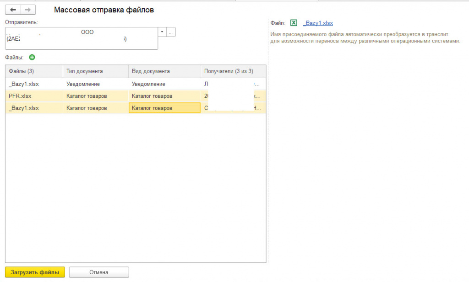Sort by Файлы (3) column header
The height and width of the screenshot is (282, 469).
(x=34, y=71)
